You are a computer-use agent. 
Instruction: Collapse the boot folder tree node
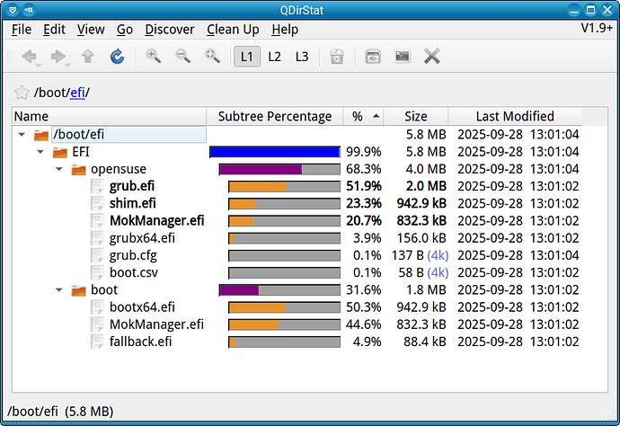(59, 290)
